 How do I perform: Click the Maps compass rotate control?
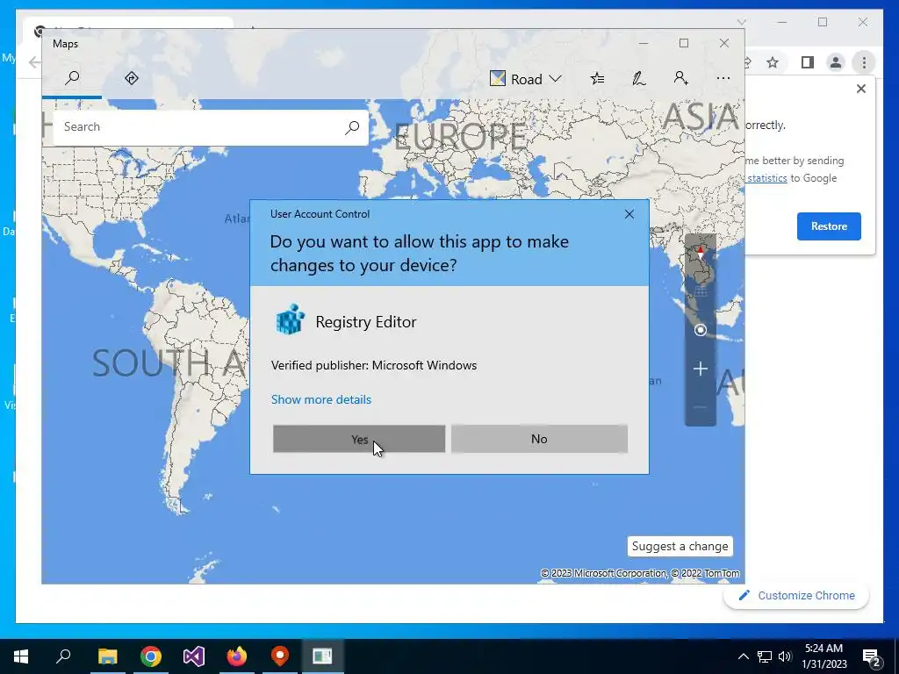point(700,254)
